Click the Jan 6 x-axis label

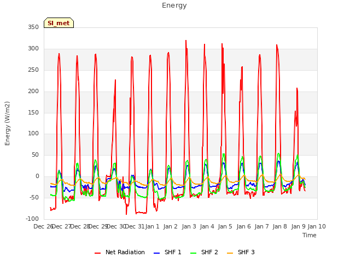pos(243,226)
